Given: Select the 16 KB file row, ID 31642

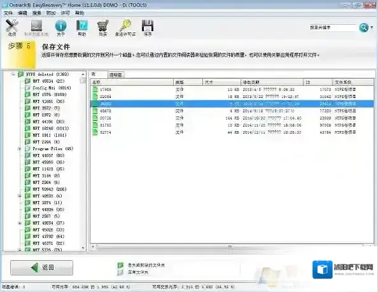Looking at the screenshot, I should pos(232,97).
